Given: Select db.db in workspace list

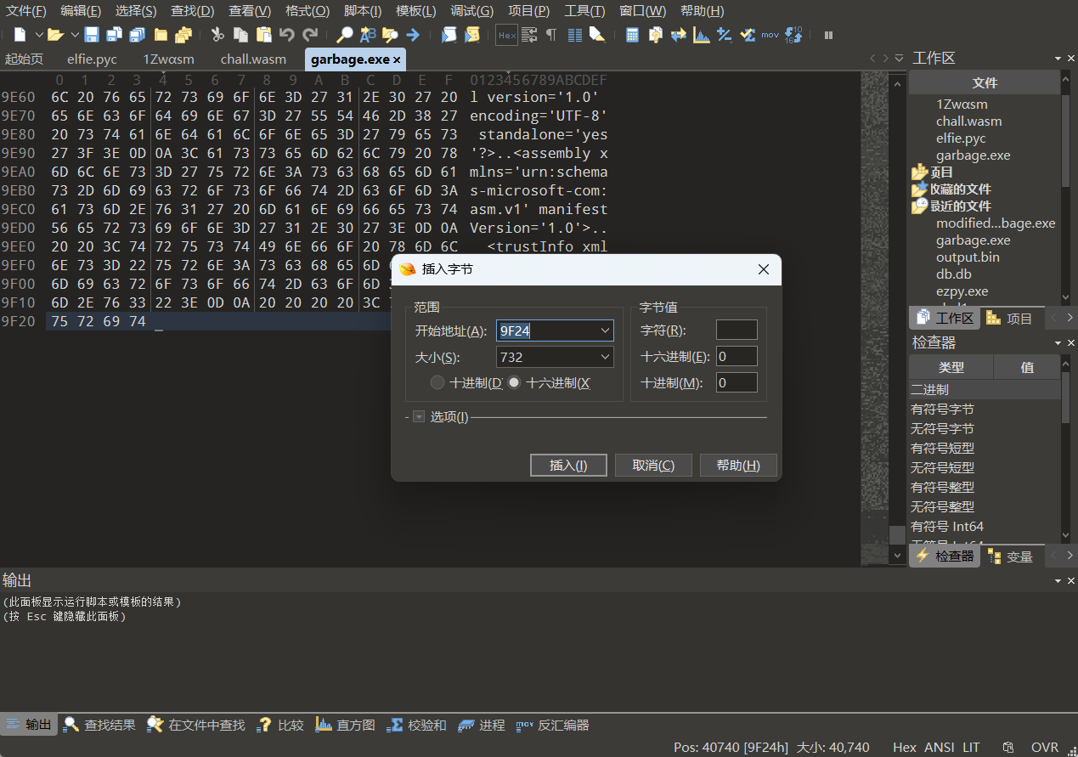Looking at the screenshot, I should (953, 274).
